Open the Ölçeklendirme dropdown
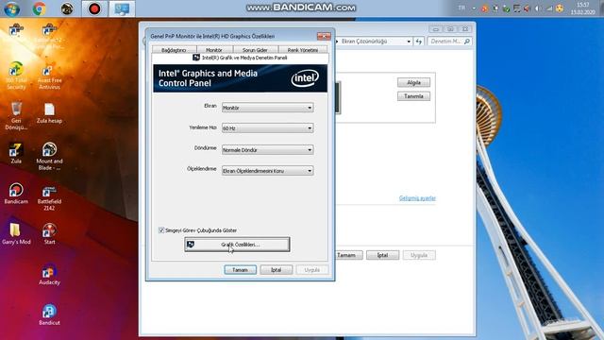The height and width of the screenshot is (340, 604). (268, 170)
